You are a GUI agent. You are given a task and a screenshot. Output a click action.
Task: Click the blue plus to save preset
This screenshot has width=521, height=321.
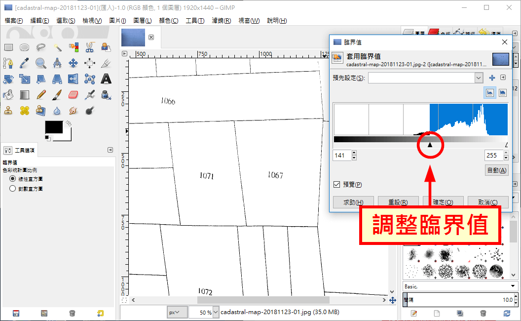pyautogui.click(x=492, y=78)
